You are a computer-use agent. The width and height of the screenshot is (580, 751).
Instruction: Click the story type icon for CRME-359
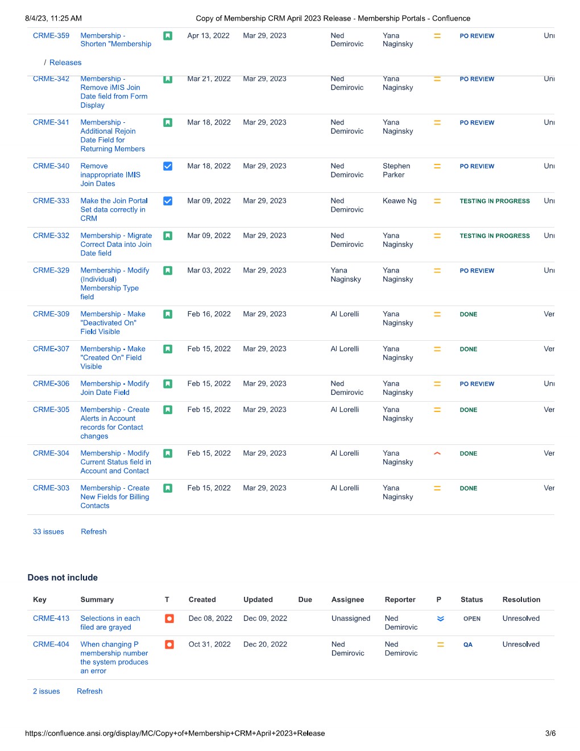(168, 36)
